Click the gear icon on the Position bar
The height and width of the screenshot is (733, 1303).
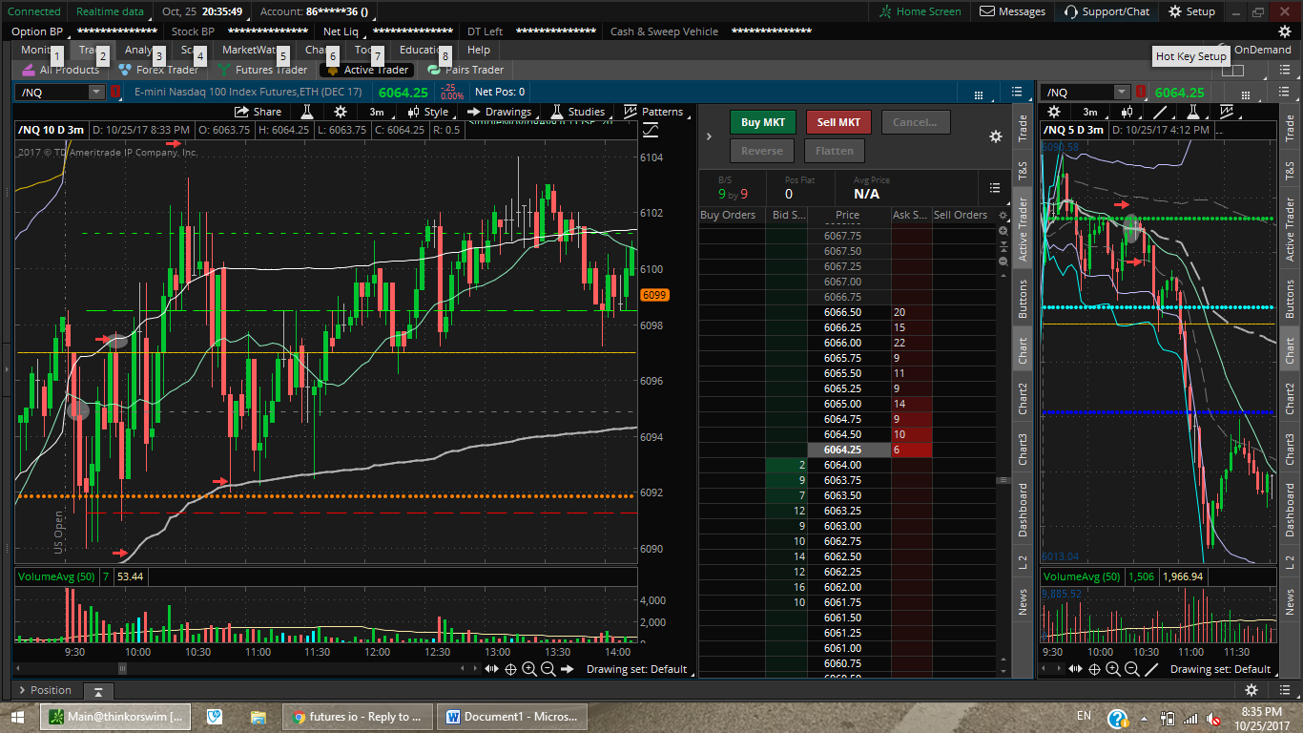click(1251, 690)
